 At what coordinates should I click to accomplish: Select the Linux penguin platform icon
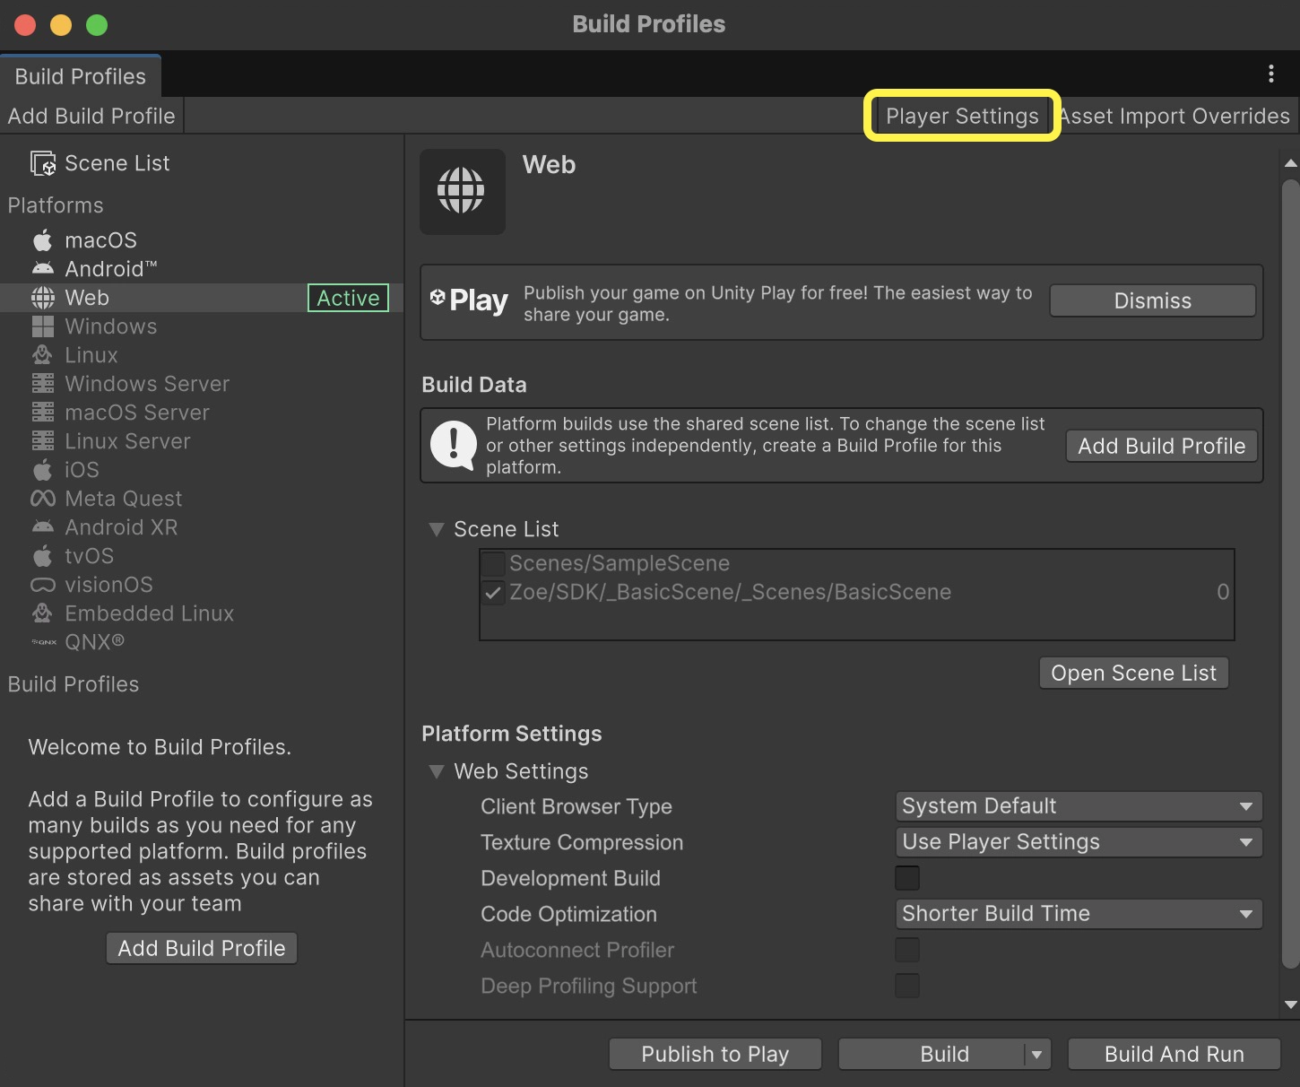(x=42, y=355)
